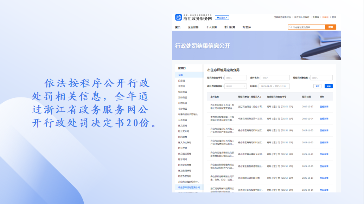This screenshot has height=204, width=364.
Task: Click the magnifier icon in the search box
Action: (290, 27)
